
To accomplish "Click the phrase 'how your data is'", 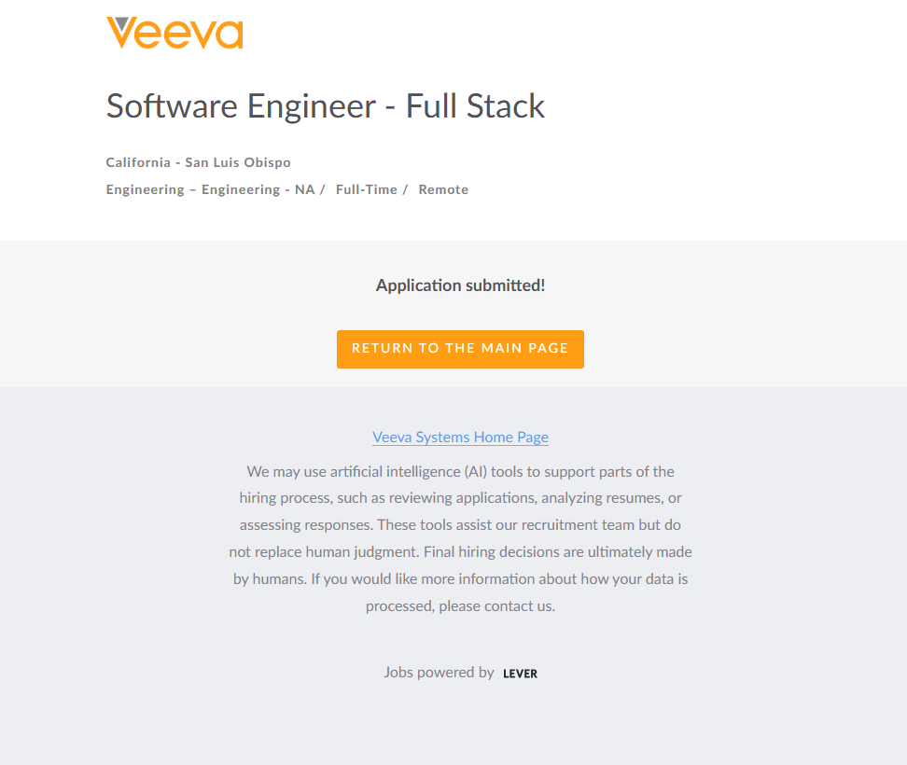I will [635, 578].
